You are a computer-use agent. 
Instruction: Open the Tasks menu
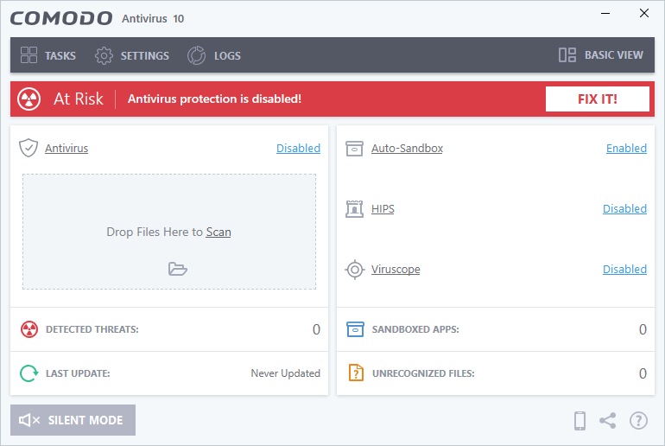coord(48,55)
